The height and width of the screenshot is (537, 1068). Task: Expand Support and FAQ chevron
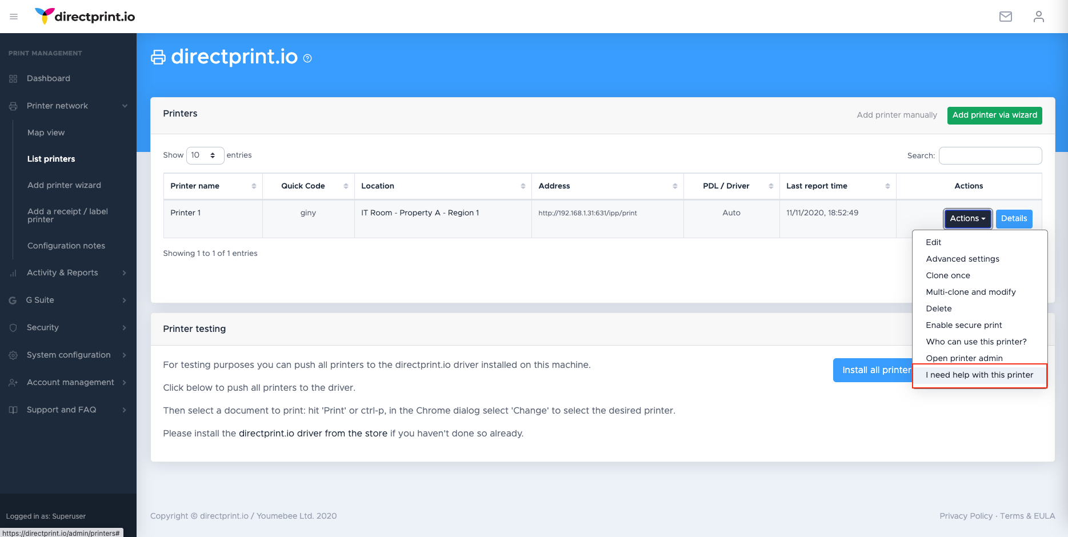125,410
